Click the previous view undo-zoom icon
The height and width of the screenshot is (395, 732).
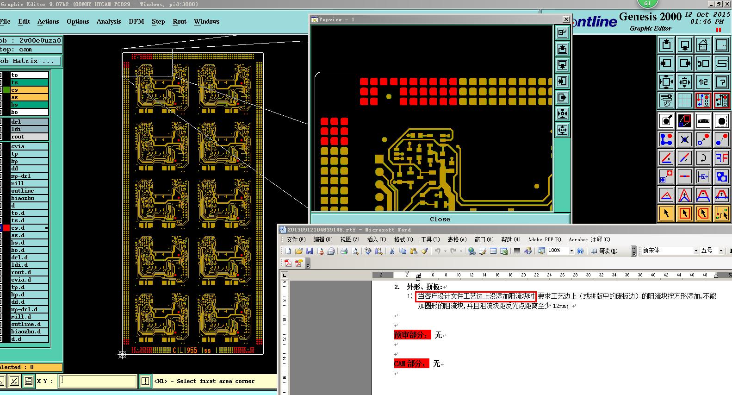coord(703,63)
